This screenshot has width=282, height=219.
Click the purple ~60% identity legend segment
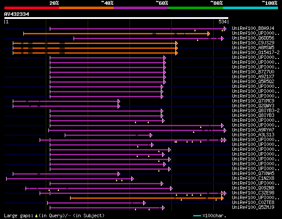(x=141, y=8)
